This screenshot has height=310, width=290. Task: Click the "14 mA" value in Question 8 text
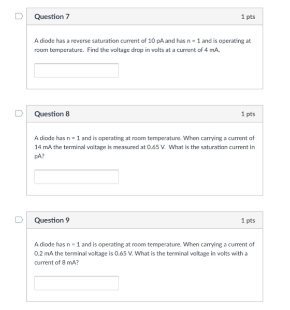pyautogui.click(x=43, y=147)
